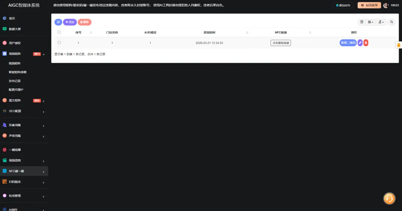Viewport: 402px width, 211px height.
Task: Sort by 序号 column
Action: click(79, 32)
